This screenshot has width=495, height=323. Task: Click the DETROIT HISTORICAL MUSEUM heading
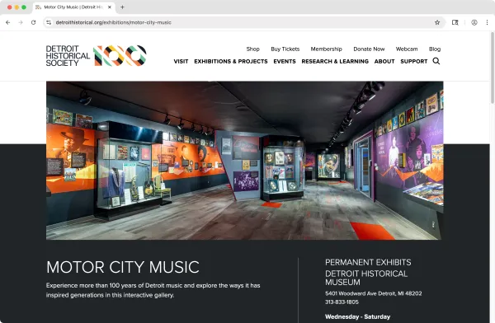(x=366, y=278)
